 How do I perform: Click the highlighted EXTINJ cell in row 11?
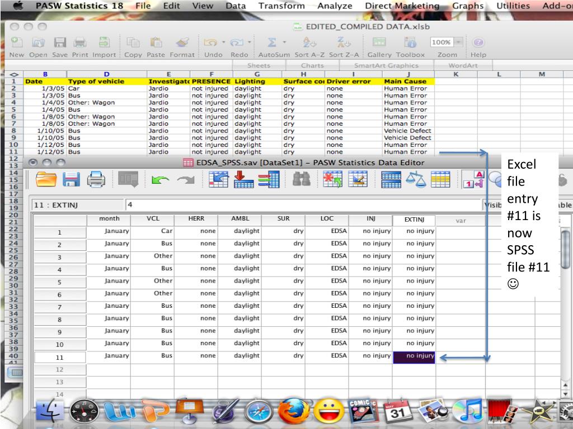[x=414, y=357]
